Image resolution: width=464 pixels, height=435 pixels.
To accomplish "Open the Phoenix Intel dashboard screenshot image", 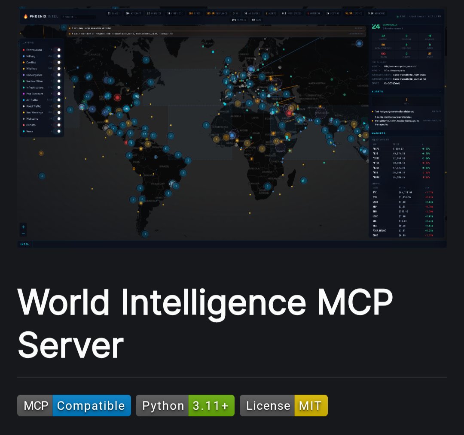I will [232, 127].
